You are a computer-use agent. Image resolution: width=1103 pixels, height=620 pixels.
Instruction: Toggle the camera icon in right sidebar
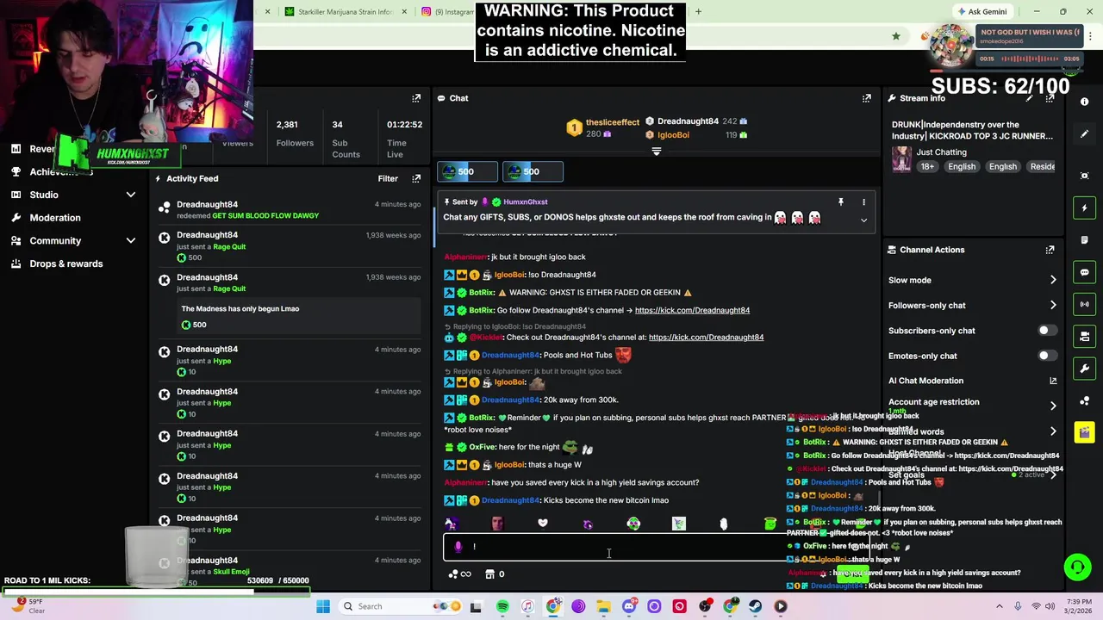(1084, 336)
